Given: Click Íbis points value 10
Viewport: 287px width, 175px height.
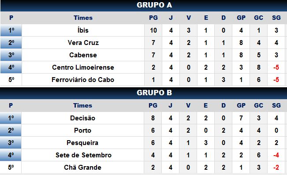Looking at the screenshot, I should coord(153,30).
